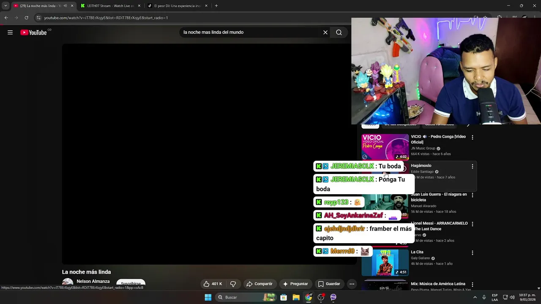This screenshot has height=304, width=541.
Task: Click JEREMIASCLK chat message Tu boda
Action: coord(358,166)
